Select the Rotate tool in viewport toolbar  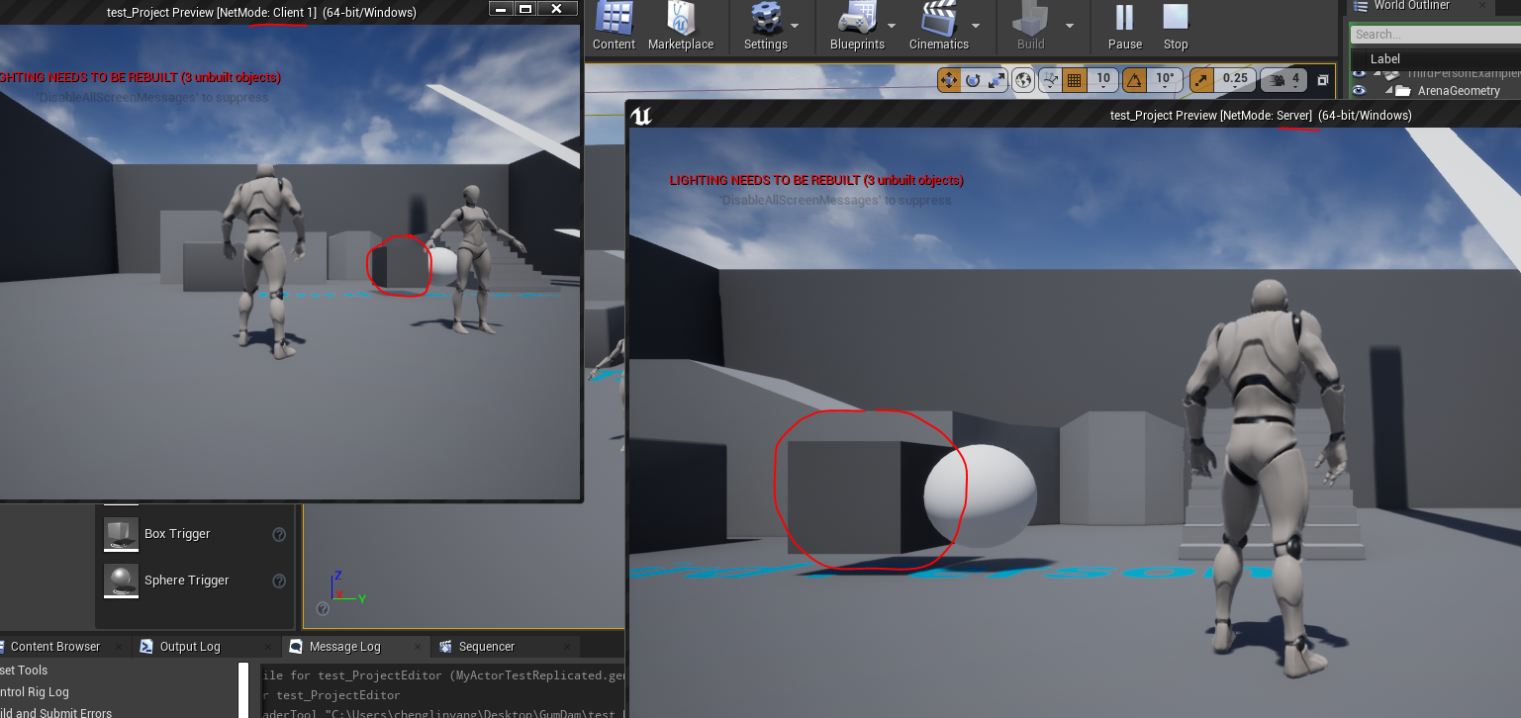tap(973, 79)
